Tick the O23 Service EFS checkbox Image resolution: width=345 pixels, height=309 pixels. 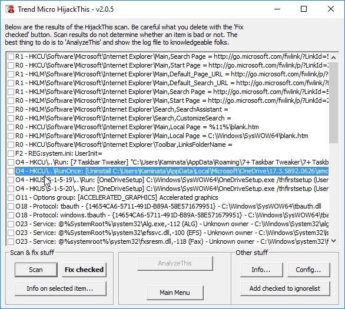point(11,233)
